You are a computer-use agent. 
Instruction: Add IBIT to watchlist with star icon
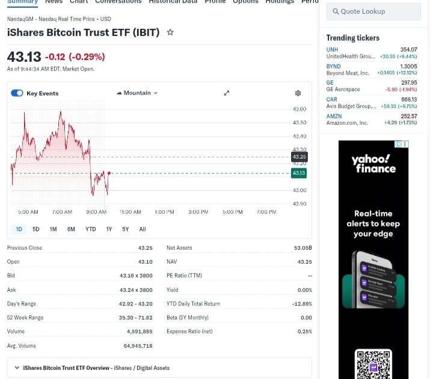click(x=170, y=32)
